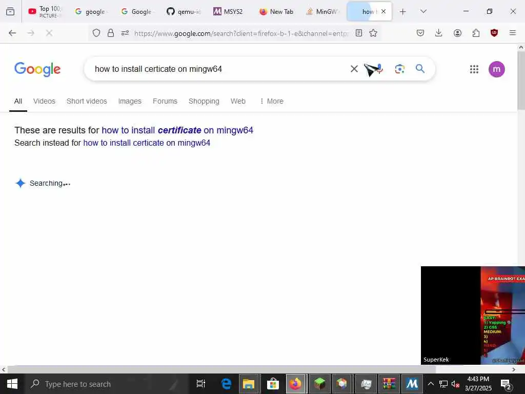525x394 pixels.
Task: Close the current 'how t' tab
Action: (x=383, y=11)
